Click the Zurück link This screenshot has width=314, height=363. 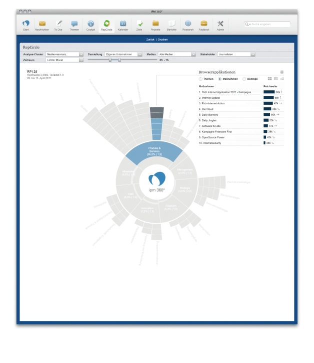pyautogui.click(x=148, y=39)
